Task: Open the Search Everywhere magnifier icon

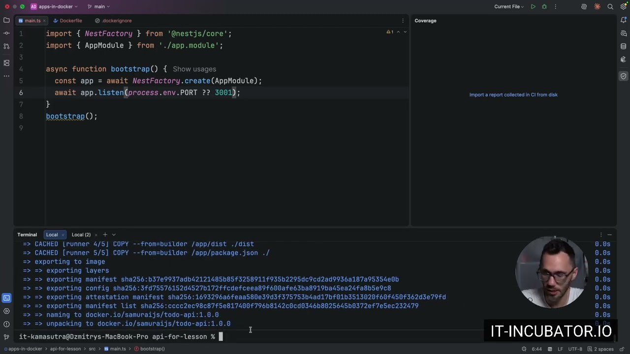Action: click(x=610, y=6)
